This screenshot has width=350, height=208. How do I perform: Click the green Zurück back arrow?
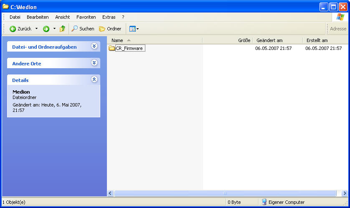tap(13, 29)
